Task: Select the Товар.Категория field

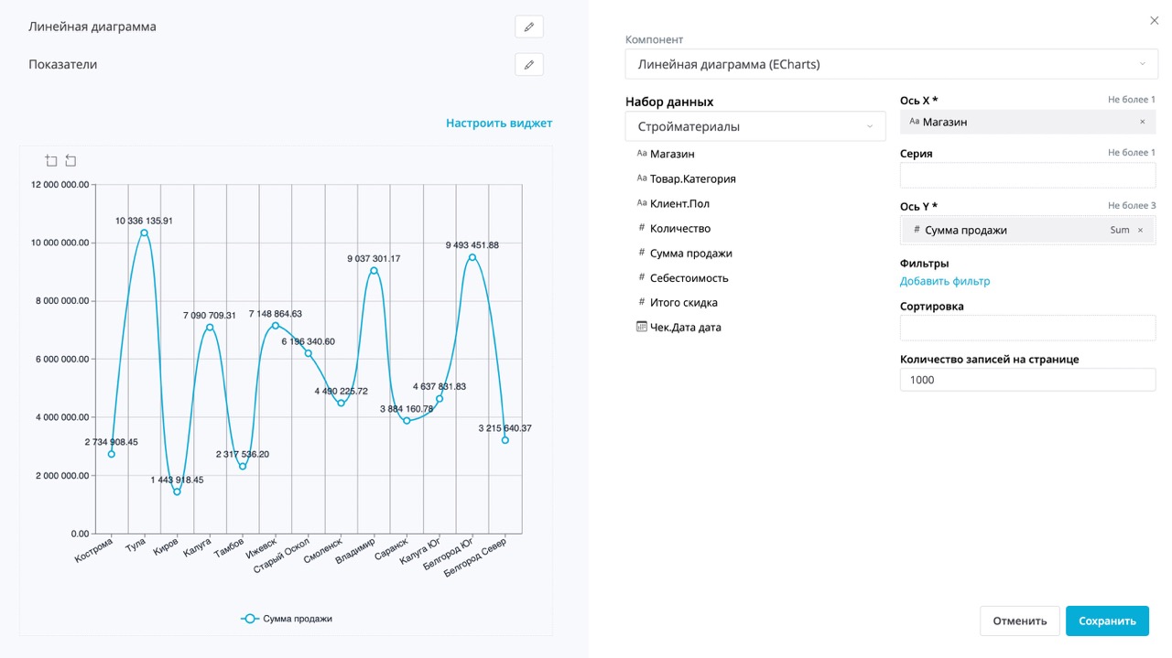Action: [x=692, y=178]
